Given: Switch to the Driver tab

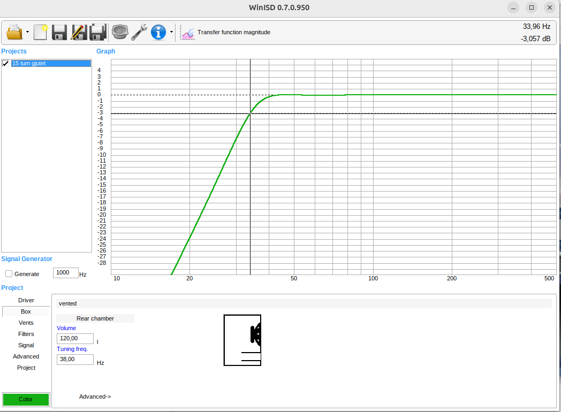Looking at the screenshot, I should [x=26, y=300].
